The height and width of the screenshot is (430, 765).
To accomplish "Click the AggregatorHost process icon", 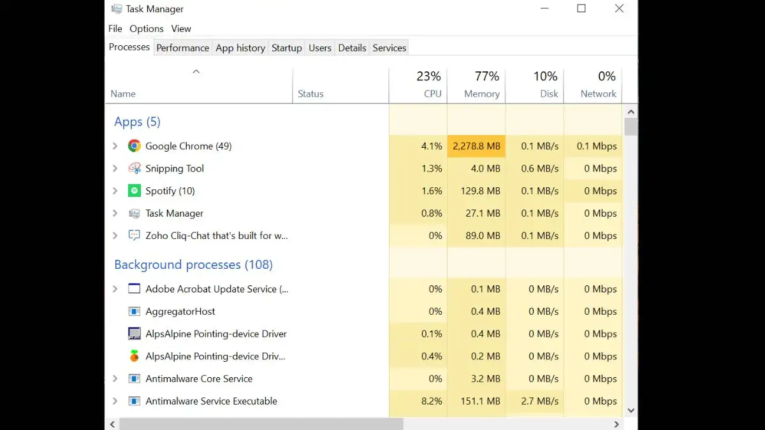I will 134,312.
